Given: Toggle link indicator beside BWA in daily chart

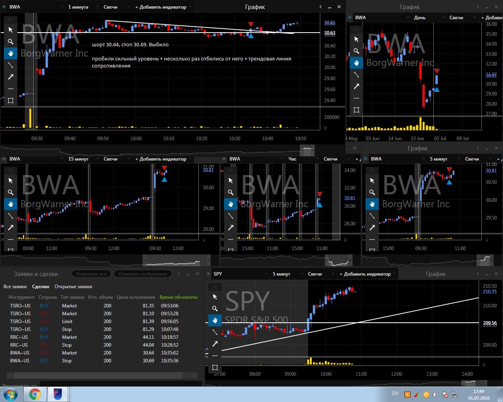Looking at the screenshot, I should click(350, 17).
